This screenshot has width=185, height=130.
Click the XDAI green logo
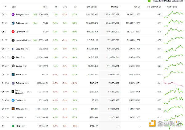coord(13,126)
